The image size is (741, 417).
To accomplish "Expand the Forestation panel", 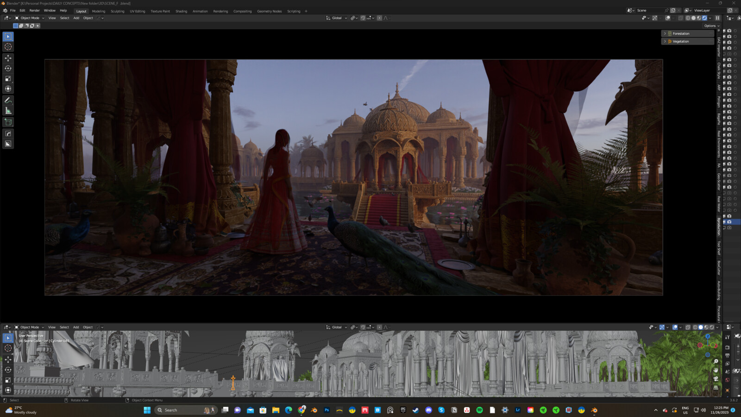I will 688,34.
